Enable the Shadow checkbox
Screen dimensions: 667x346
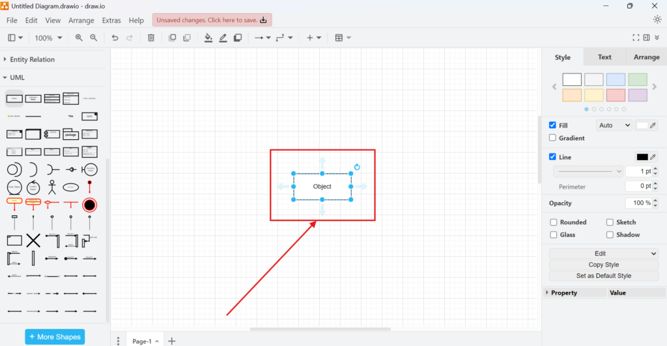[x=610, y=235]
